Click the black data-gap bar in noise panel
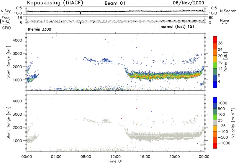 (x=80, y=13)
